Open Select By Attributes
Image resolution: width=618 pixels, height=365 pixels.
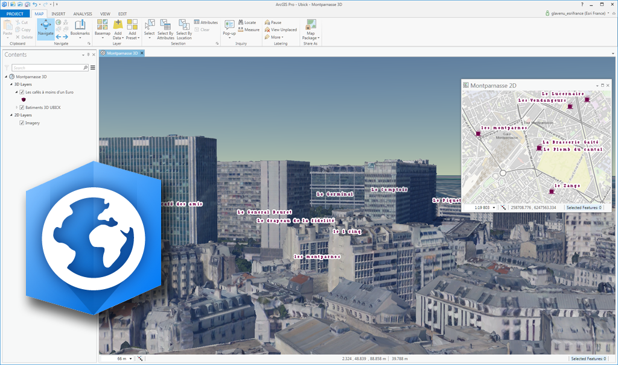point(165,29)
